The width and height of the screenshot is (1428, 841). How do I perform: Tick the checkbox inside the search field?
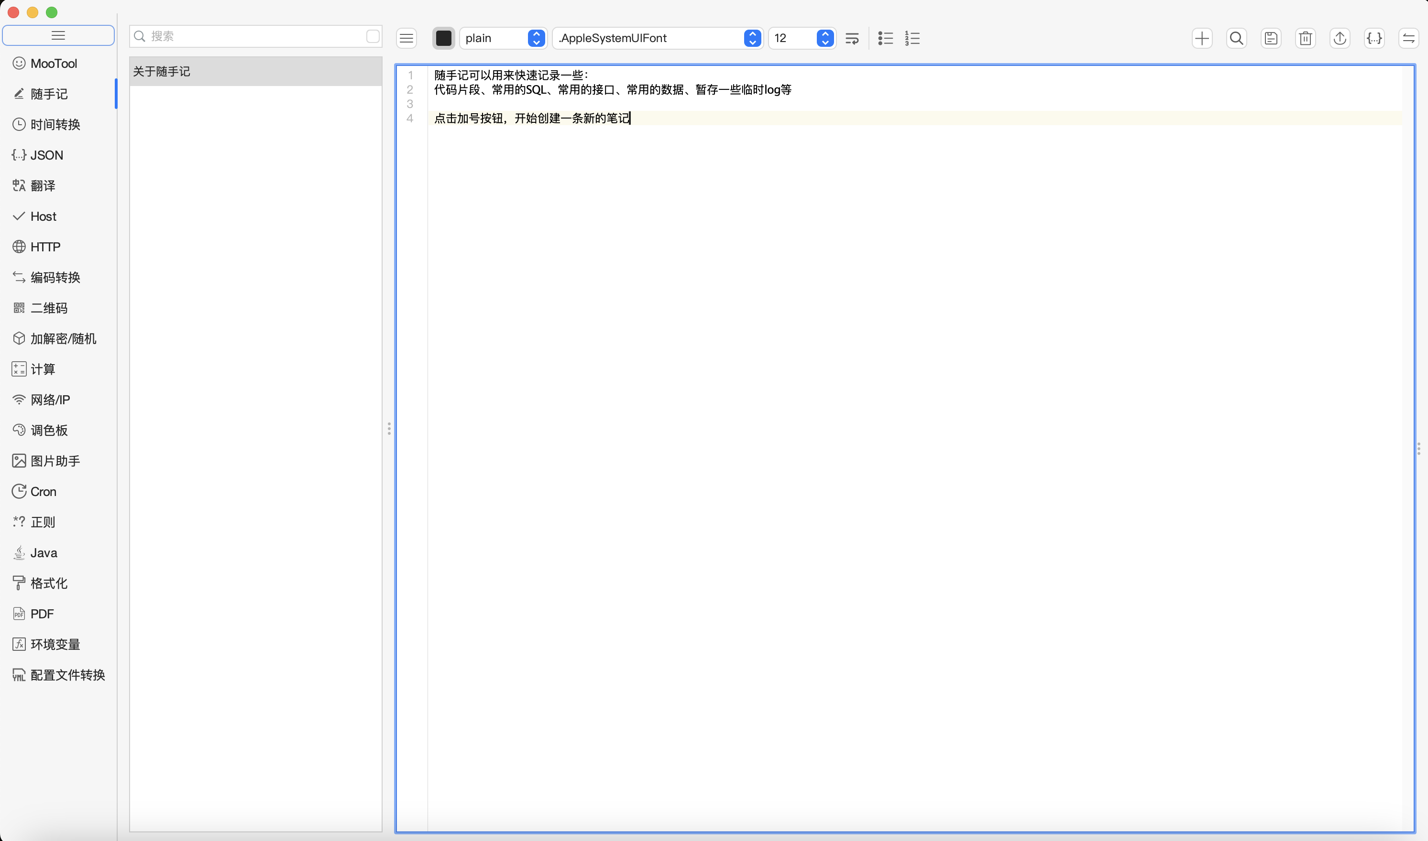tap(373, 36)
